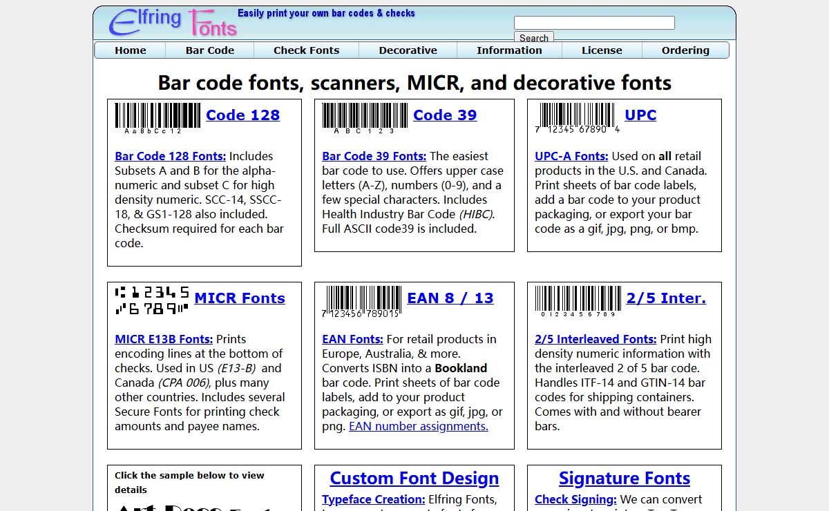Click the MICR digits sample image
This screenshot has width=829, height=511.
(x=152, y=300)
